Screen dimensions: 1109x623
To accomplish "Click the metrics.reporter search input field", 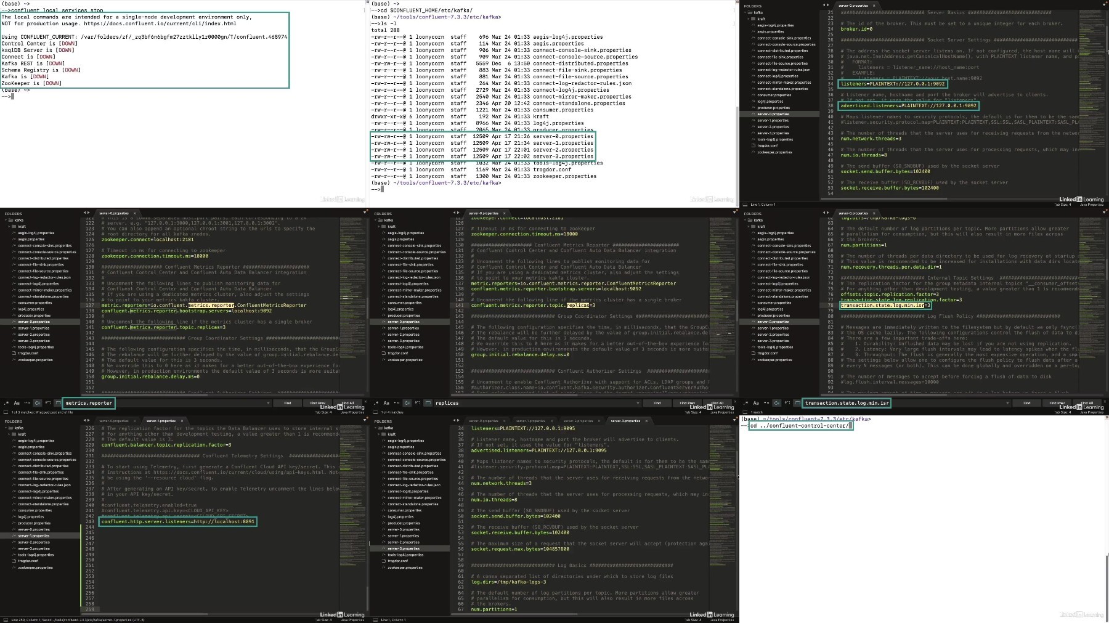I will pyautogui.click(x=166, y=403).
